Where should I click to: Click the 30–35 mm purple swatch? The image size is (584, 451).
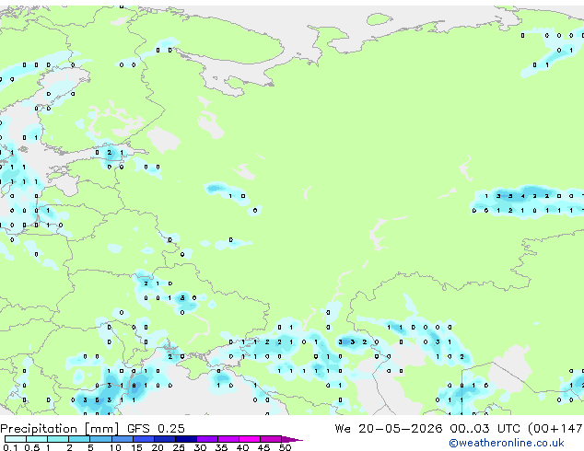tap(206, 439)
